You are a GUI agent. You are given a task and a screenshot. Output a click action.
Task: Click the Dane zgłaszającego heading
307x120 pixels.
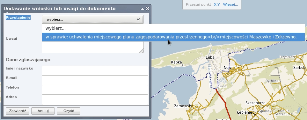click(28, 60)
